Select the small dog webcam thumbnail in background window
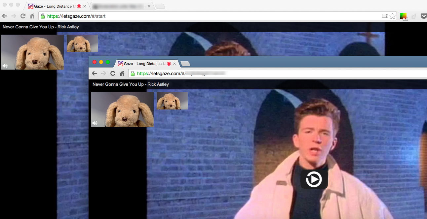 [x=82, y=43]
